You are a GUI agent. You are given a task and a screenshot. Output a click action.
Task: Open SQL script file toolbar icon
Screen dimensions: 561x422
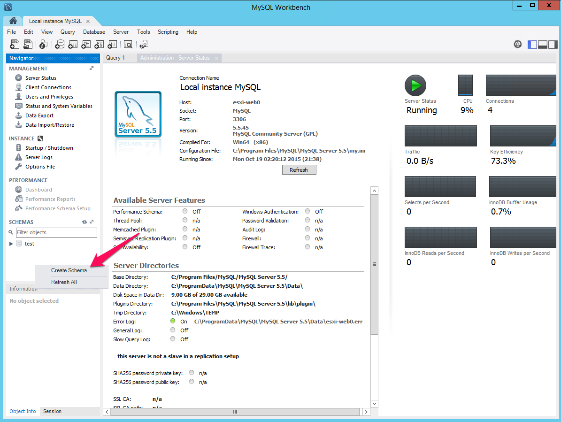coord(28,44)
